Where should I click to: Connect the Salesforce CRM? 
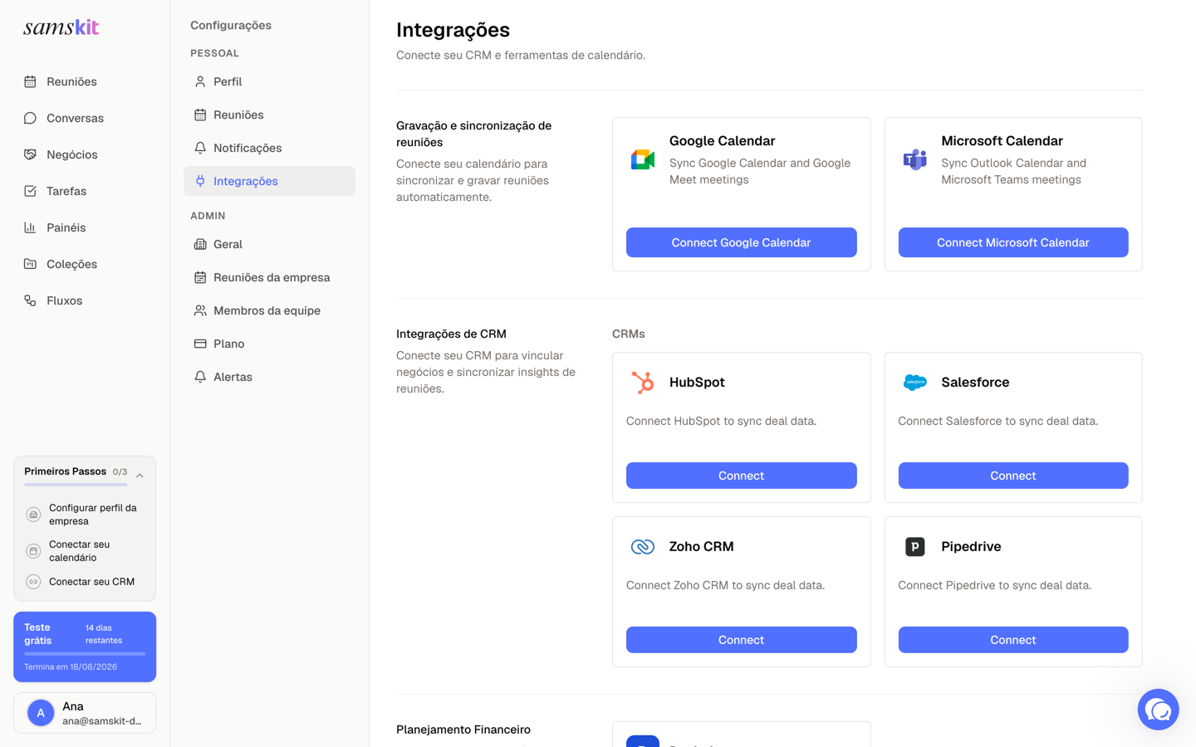(x=1012, y=476)
